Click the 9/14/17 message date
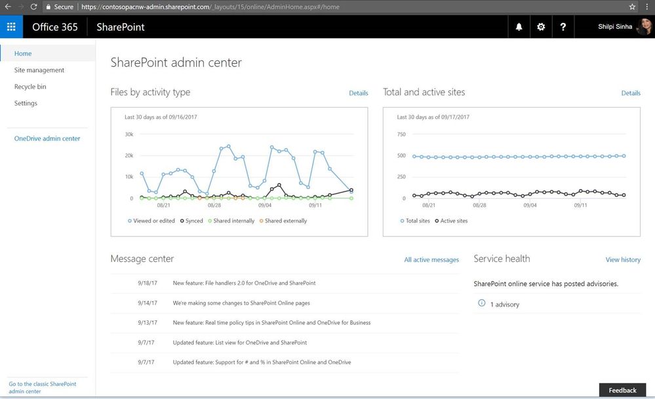This screenshot has width=655, height=399. [x=148, y=303]
